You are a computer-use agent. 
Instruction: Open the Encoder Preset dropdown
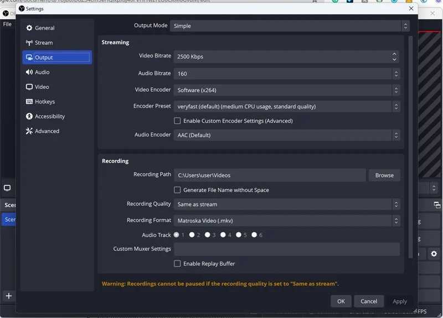tap(287, 107)
